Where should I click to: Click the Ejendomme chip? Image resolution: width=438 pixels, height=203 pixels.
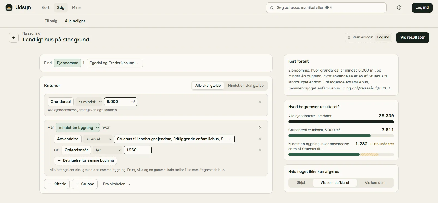pos(68,63)
